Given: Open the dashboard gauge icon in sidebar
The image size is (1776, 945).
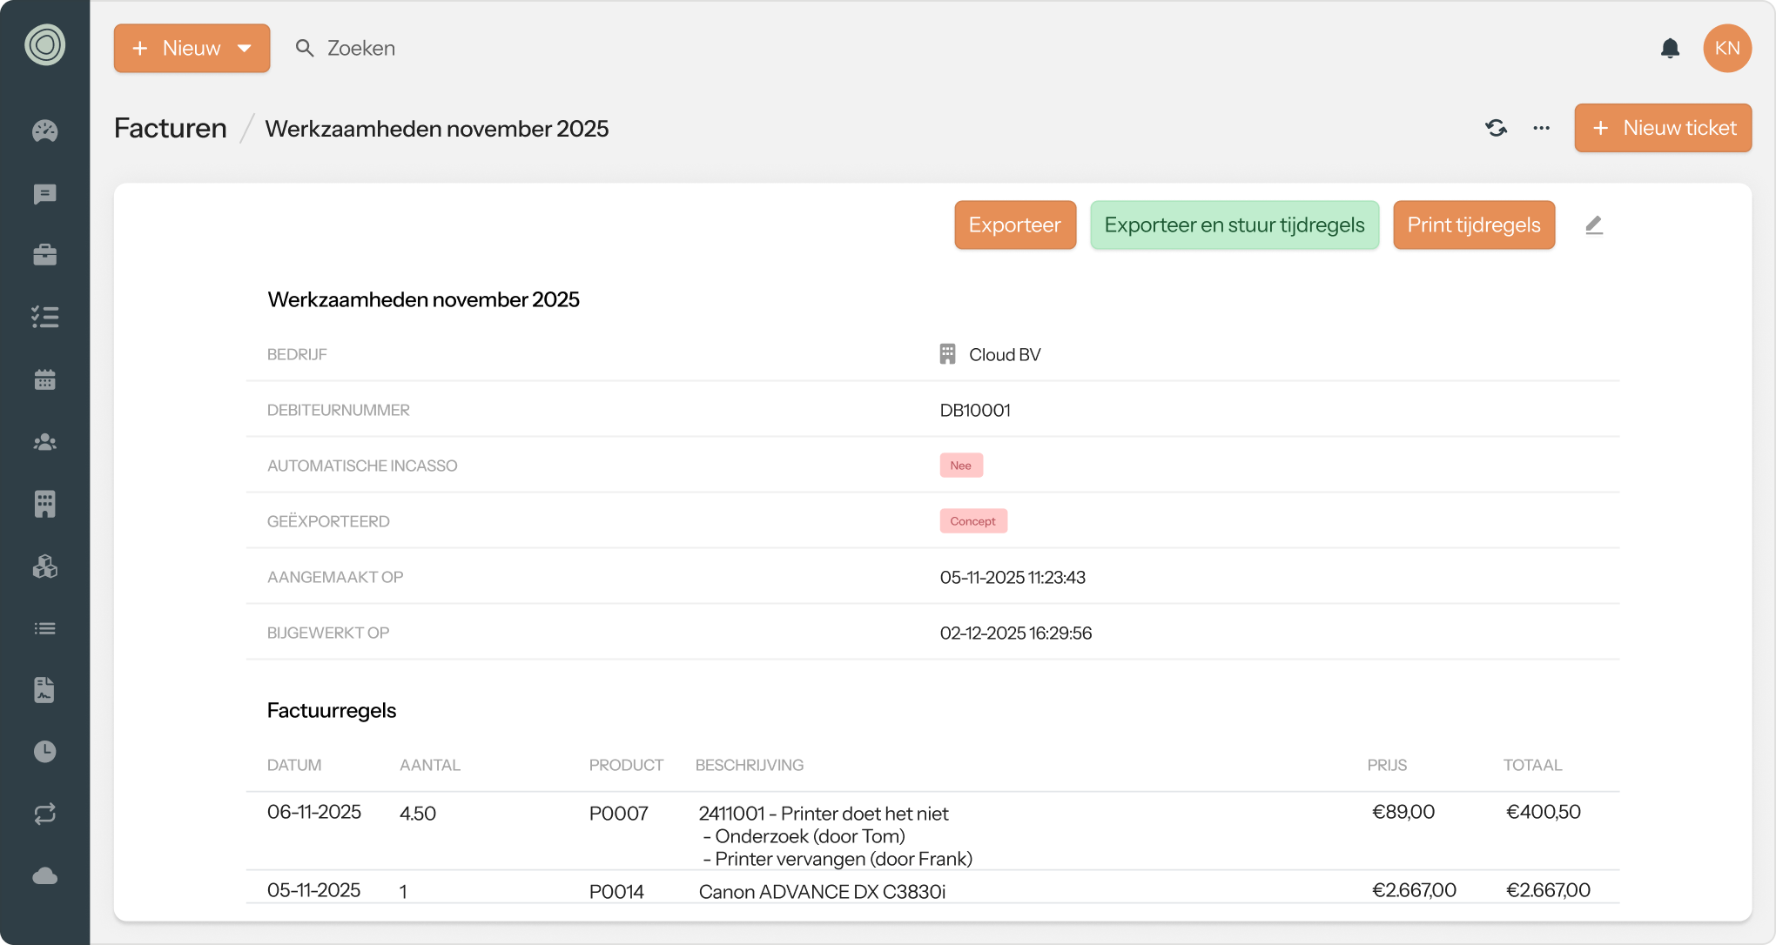Looking at the screenshot, I should (45, 131).
